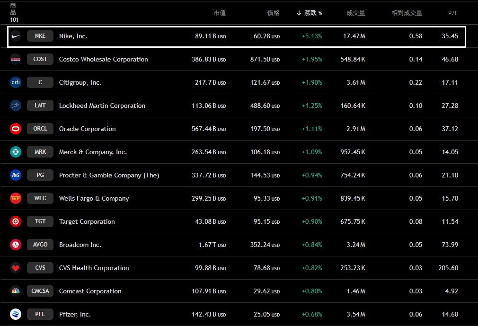Screen dimensions: 478x326
Task: Open the CVS Health Corporation name link
Action: click(x=94, y=268)
